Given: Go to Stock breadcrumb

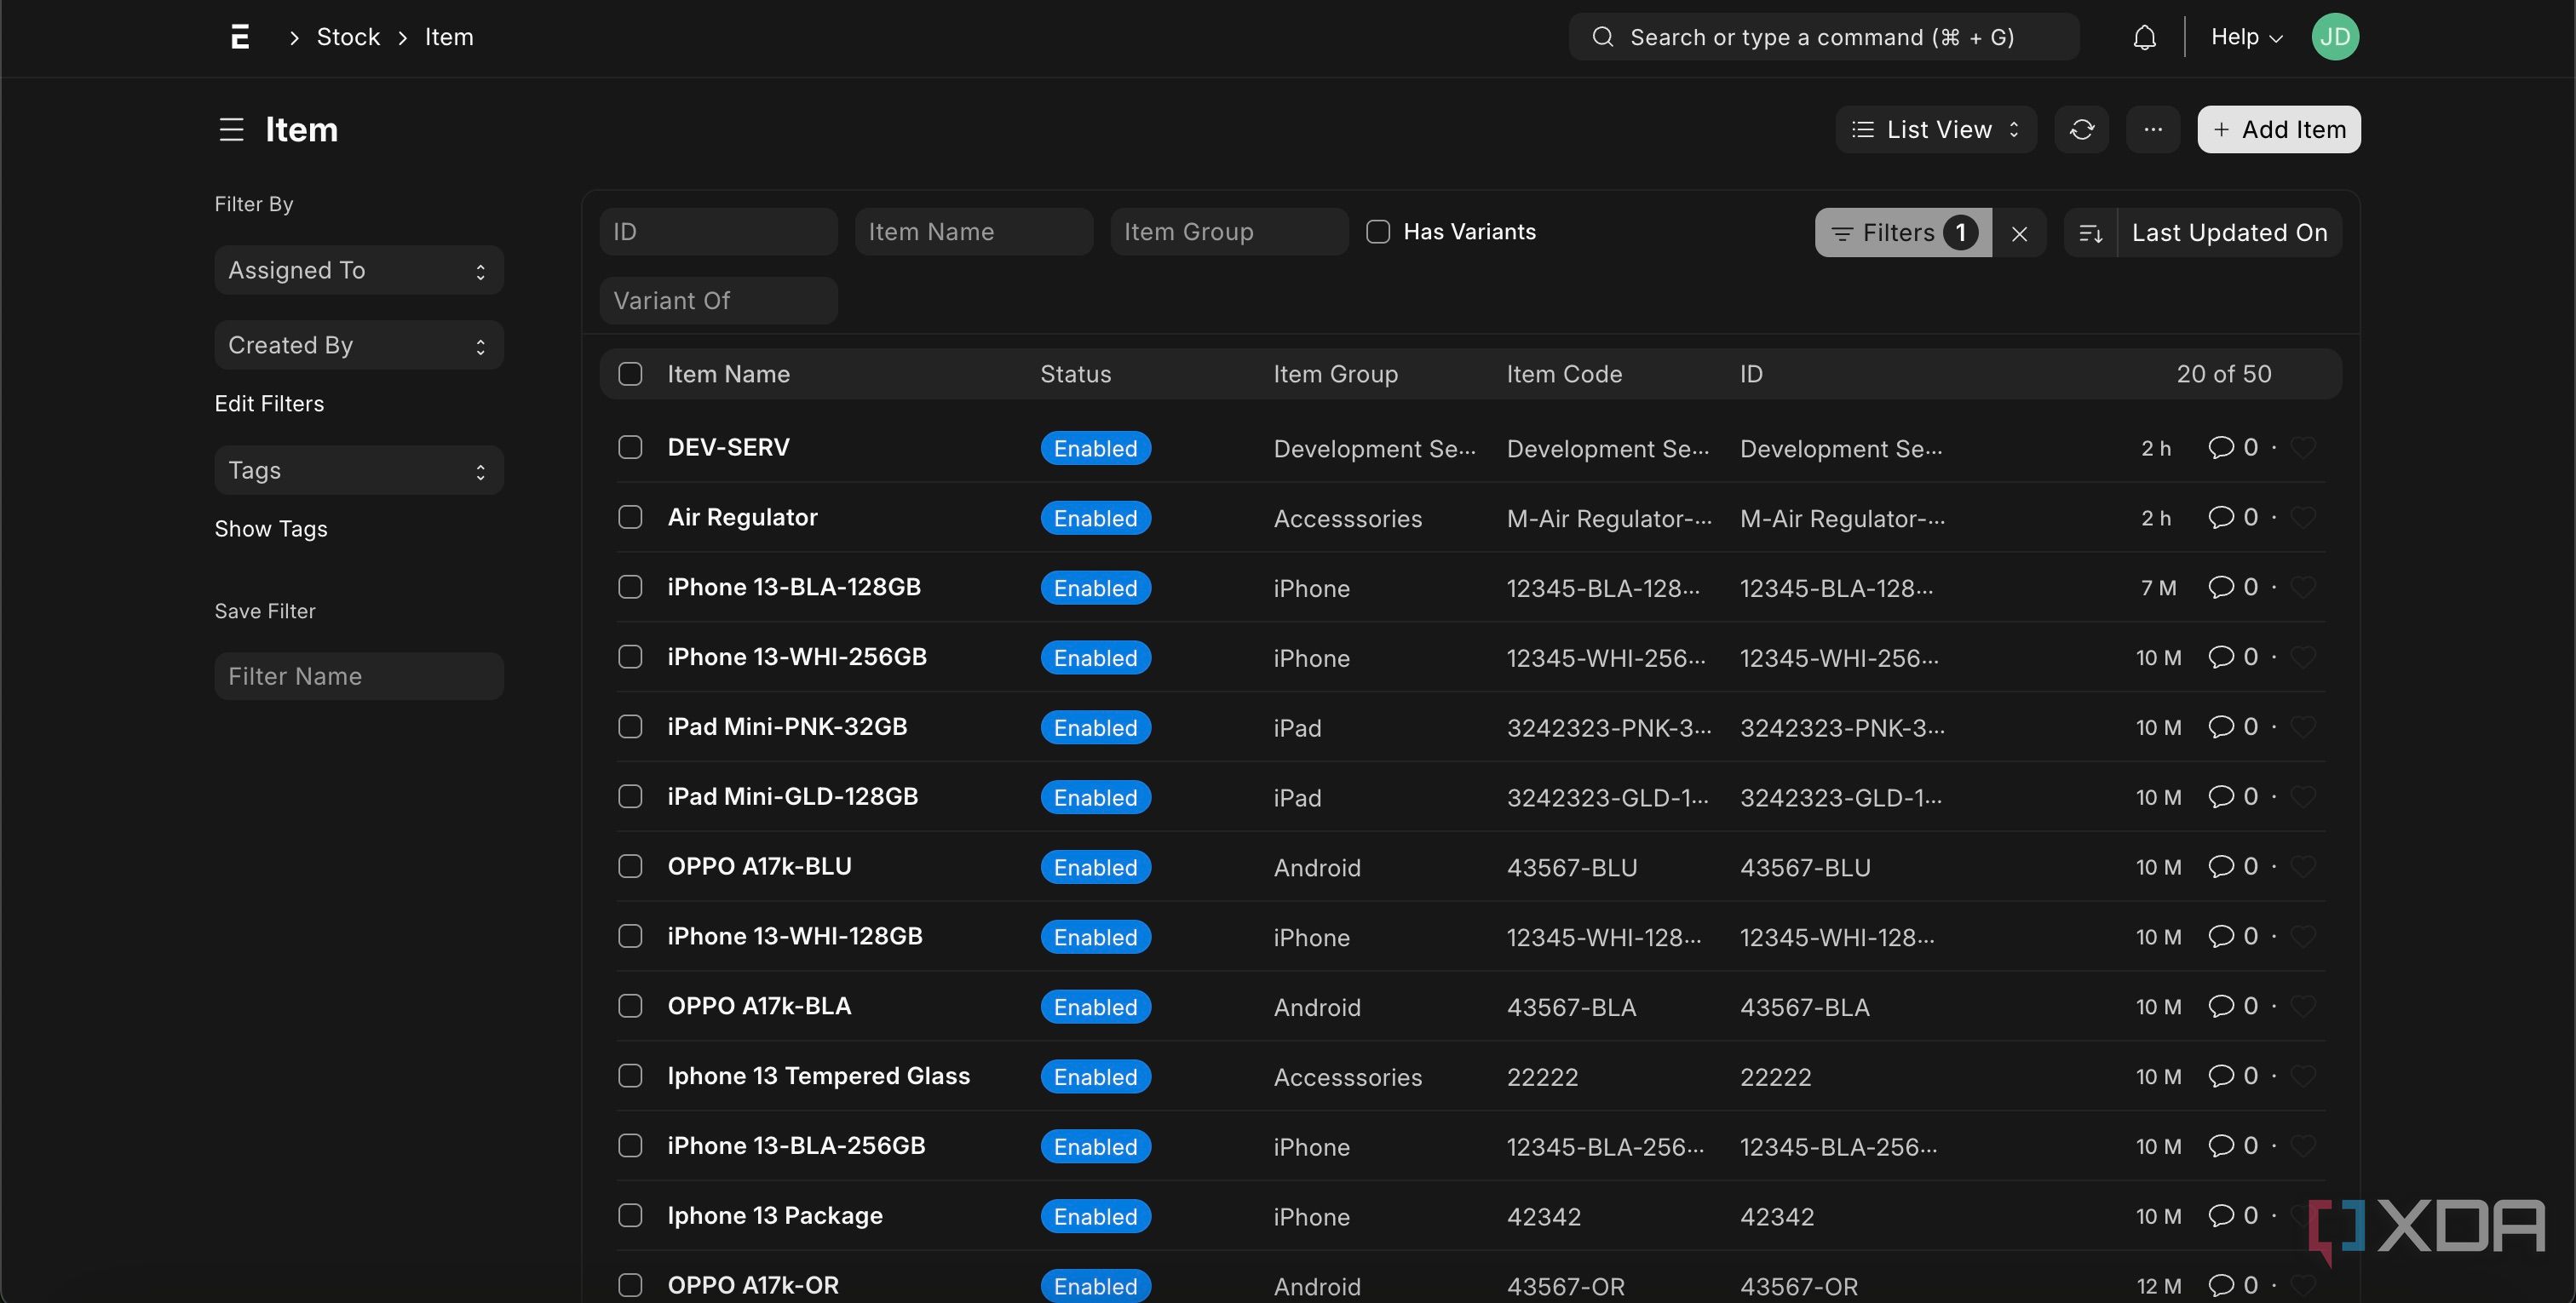Looking at the screenshot, I should pos(348,37).
